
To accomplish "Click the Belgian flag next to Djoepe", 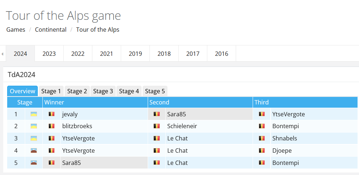I will (262, 151).
